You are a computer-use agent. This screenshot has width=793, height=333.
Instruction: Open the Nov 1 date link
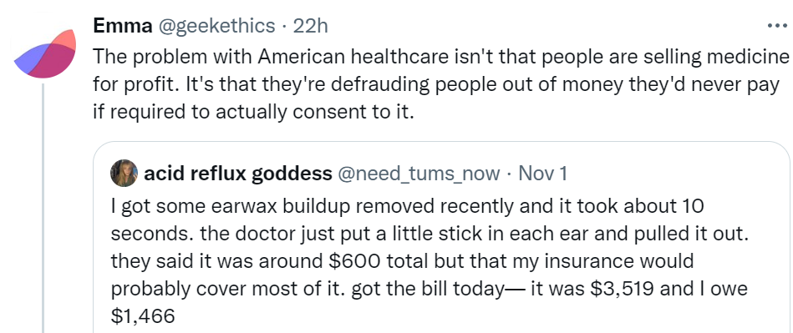pos(543,174)
